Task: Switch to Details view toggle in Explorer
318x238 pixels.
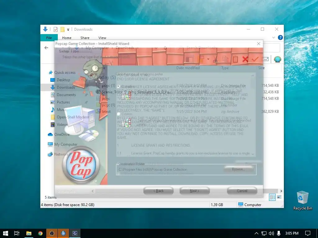Action: tap(272, 197)
